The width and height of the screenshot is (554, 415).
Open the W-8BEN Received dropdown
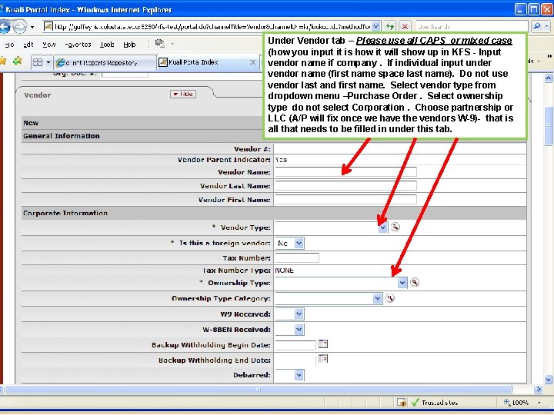[x=299, y=330]
